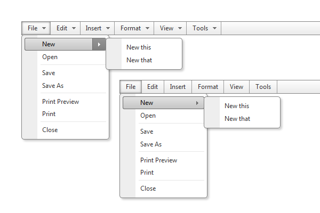Choose Save As in the upper File menu
Viewport: 320px width, 213px height.
pos(53,85)
